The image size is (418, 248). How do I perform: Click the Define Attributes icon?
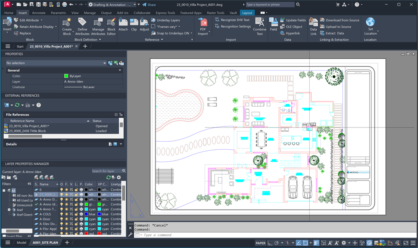click(x=82, y=23)
